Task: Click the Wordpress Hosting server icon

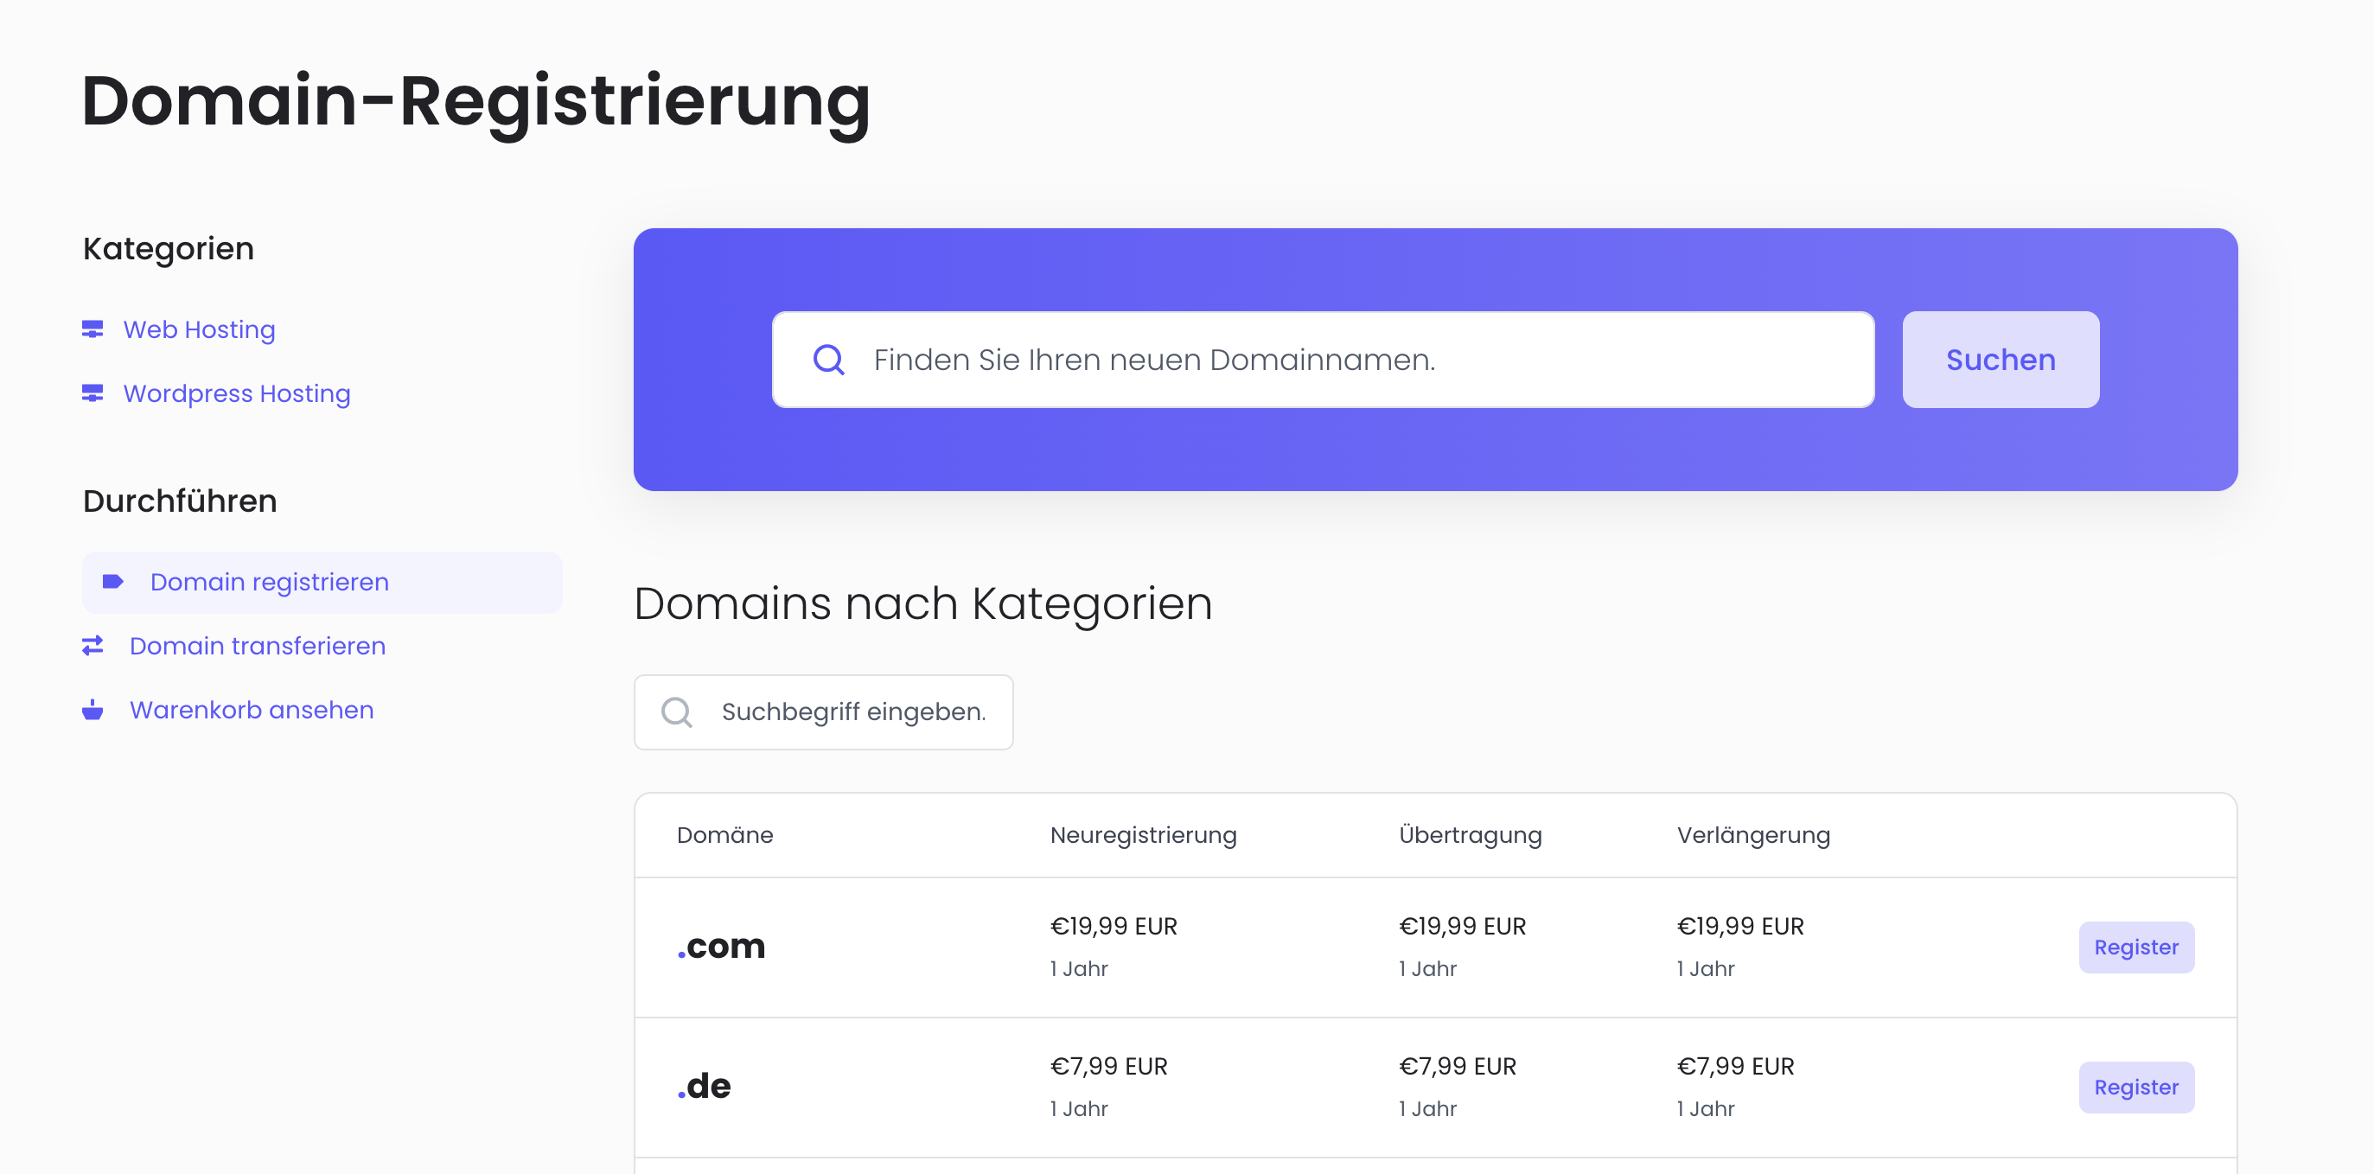Action: pos(93,393)
